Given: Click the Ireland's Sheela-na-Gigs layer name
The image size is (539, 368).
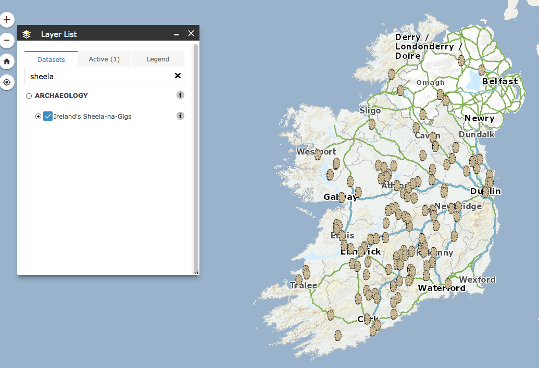Looking at the screenshot, I should pos(93,117).
